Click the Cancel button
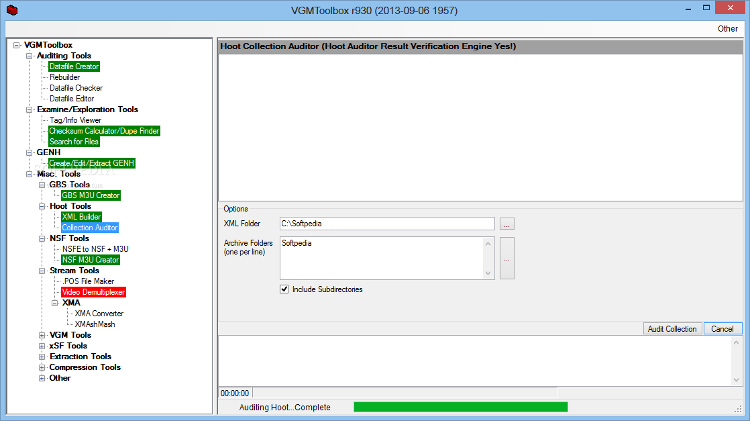Viewport: 750px width, 421px height. 722,328
